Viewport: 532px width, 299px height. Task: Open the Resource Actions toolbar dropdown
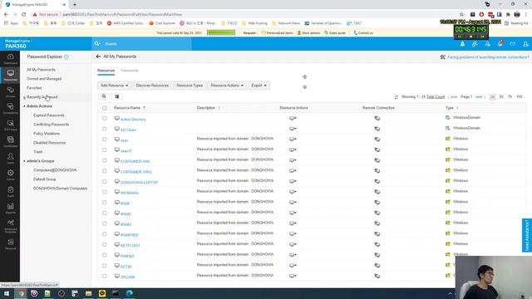point(227,86)
